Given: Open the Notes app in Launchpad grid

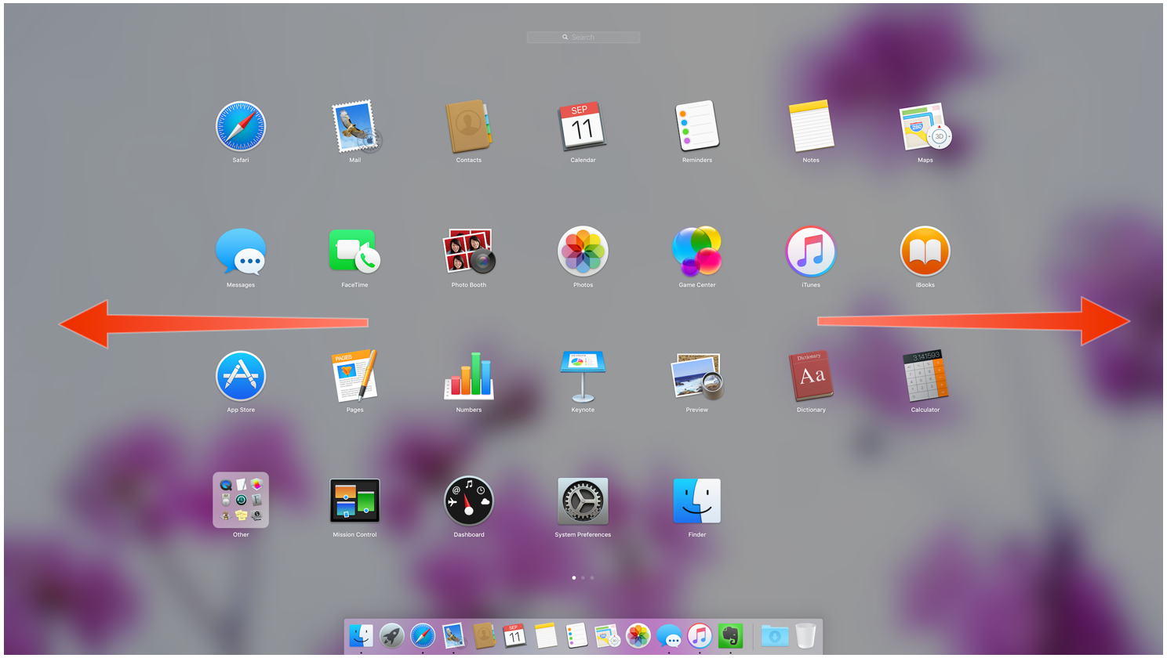Looking at the screenshot, I should pos(811,126).
